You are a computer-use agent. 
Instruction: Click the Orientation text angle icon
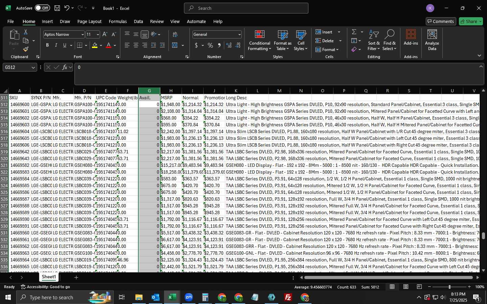(x=154, y=34)
